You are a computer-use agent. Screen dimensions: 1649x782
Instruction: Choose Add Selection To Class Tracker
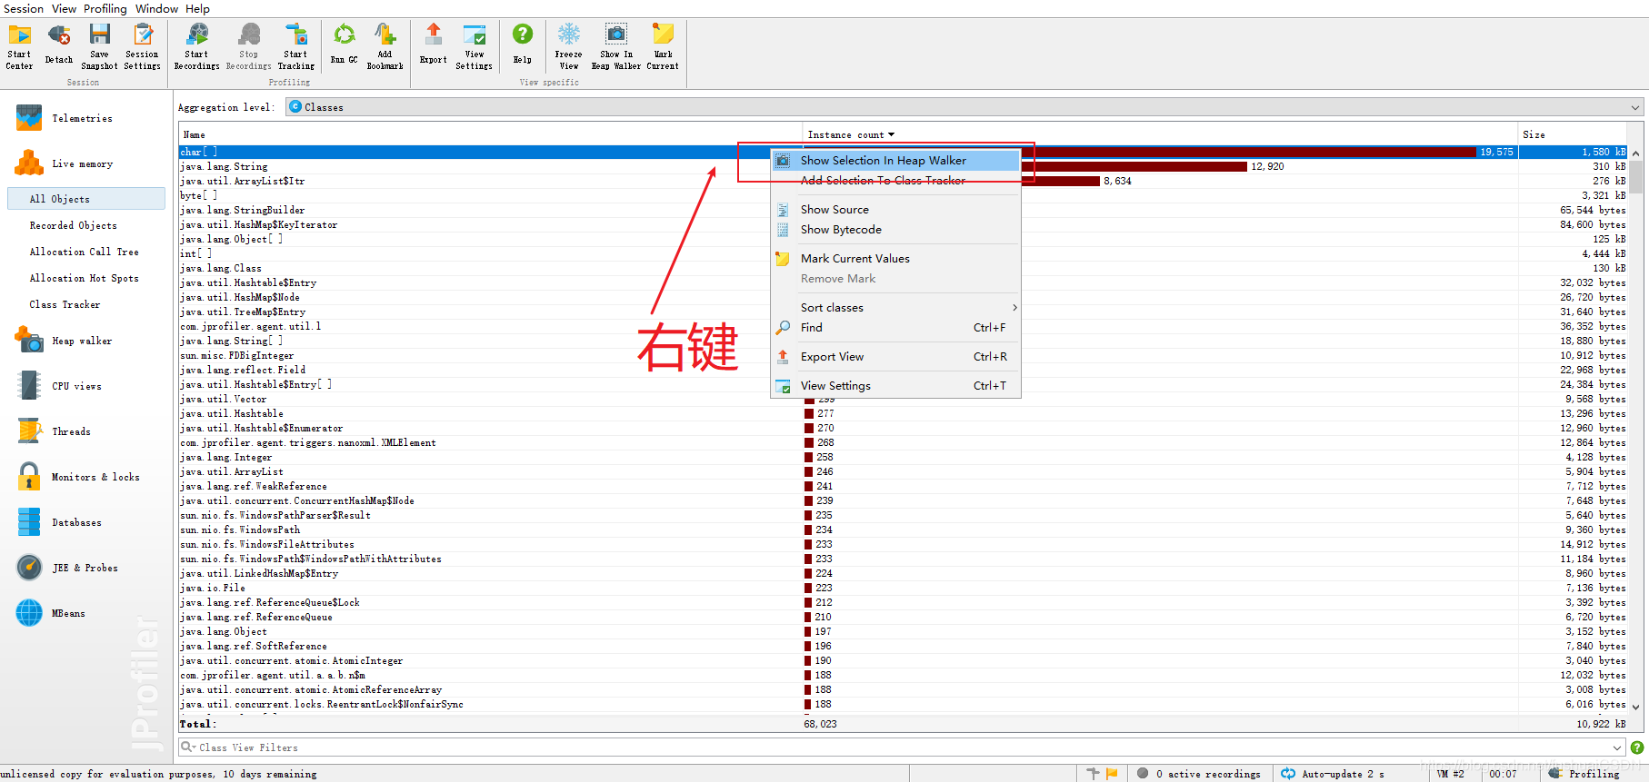point(895,181)
